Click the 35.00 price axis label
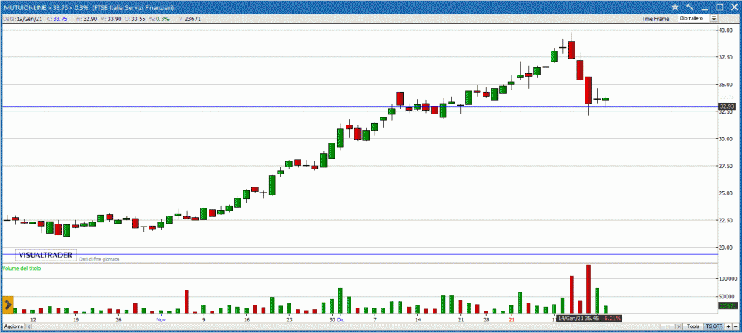 726,85
